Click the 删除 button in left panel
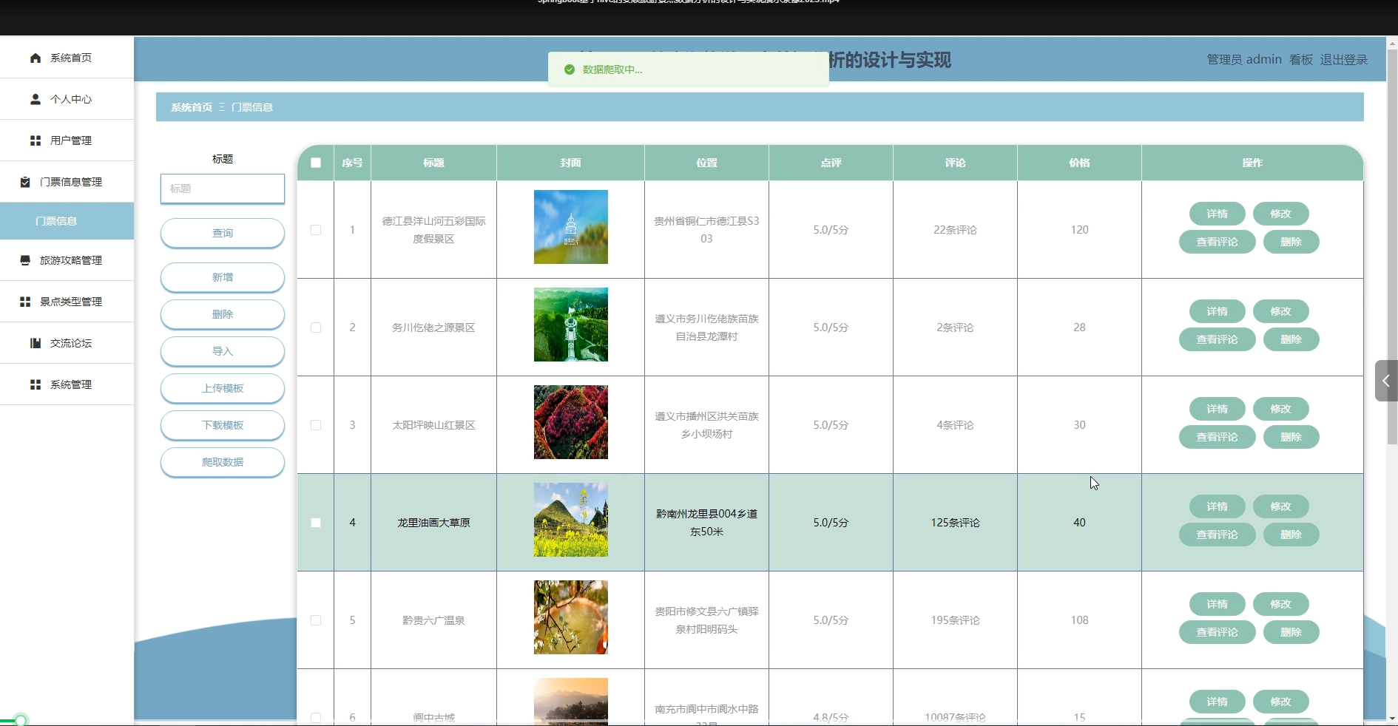 223,314
